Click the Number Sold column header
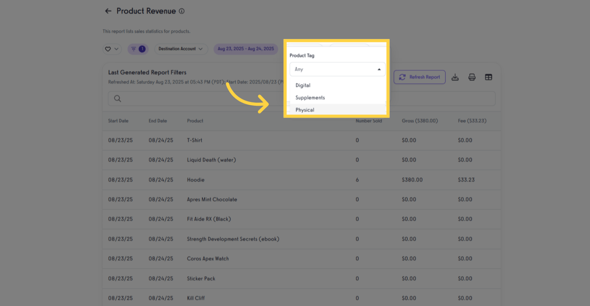590x306 pixels. 368,121
